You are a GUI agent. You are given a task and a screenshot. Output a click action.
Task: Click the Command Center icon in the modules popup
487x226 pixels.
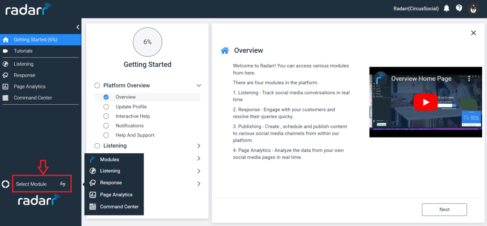(92, 206)
